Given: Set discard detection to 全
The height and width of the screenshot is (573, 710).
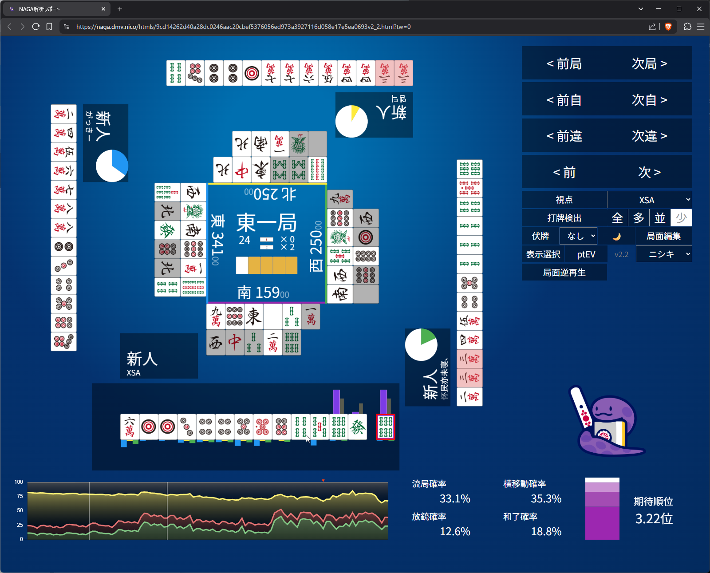Looking at the screenshot, I should 617,218.
